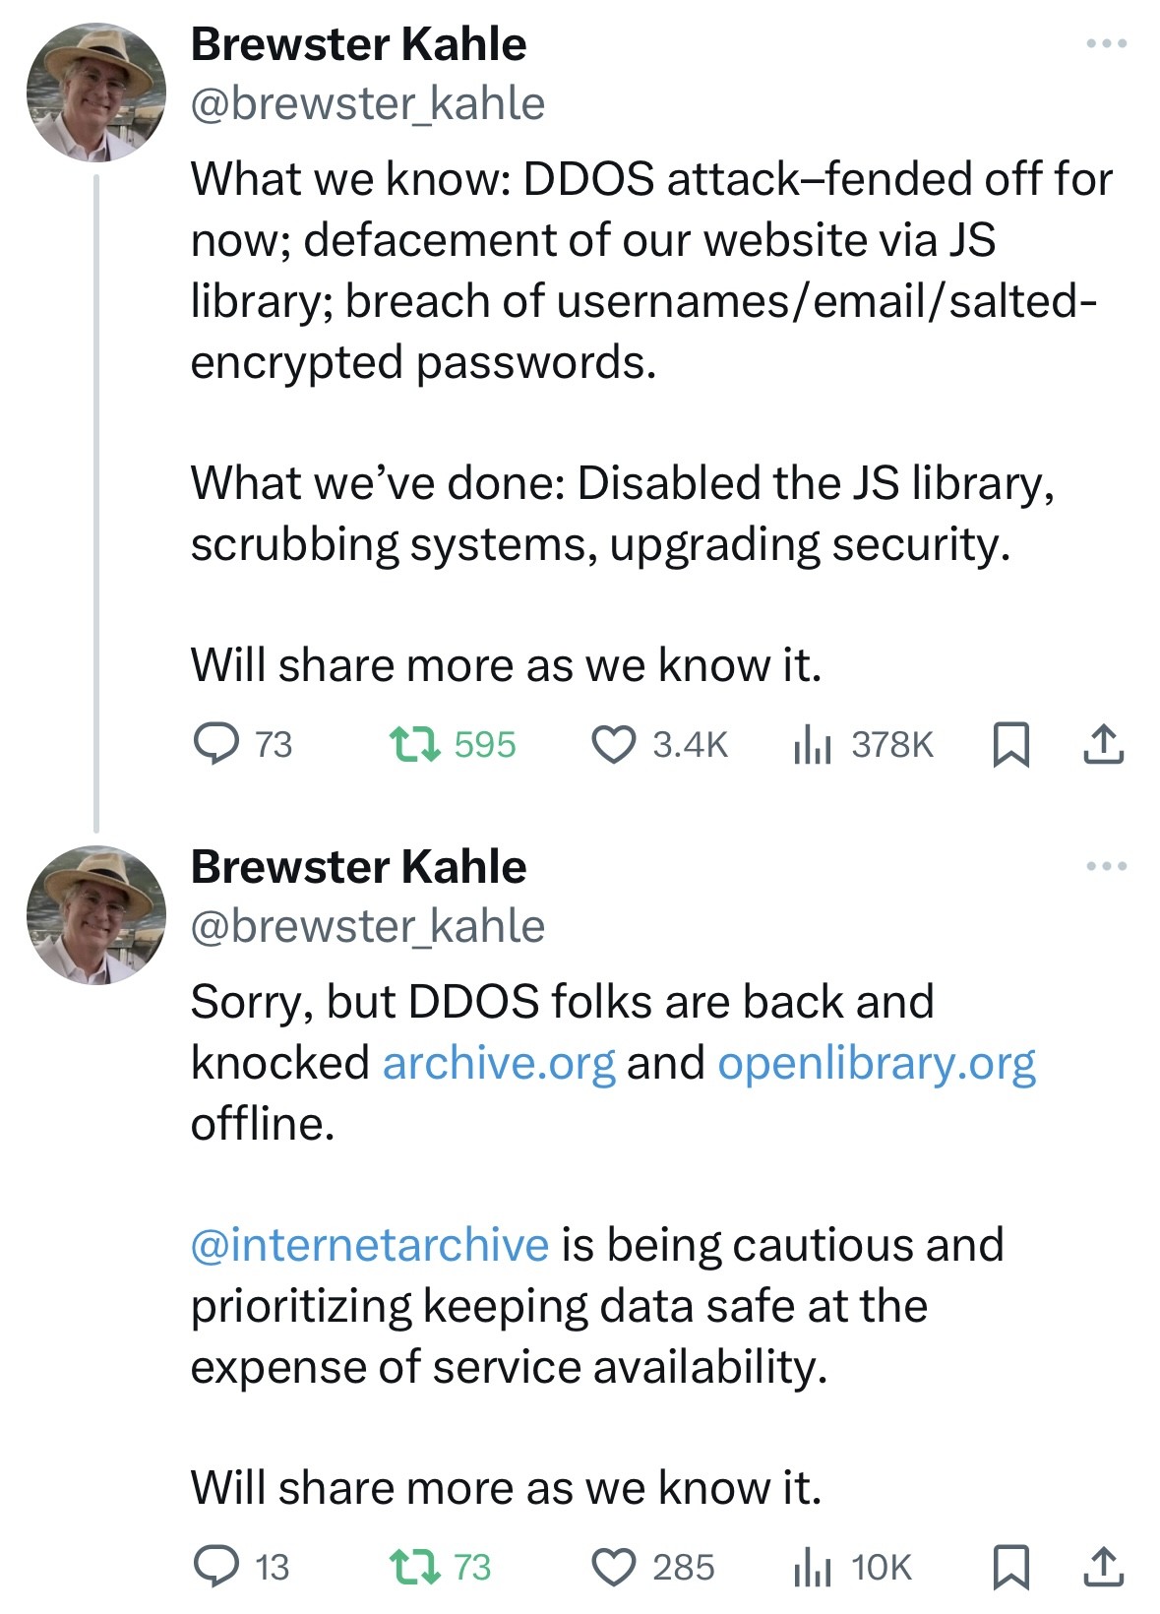Open Brewster Kahle's avatar on first tweet
The height and width of the screenshot is (1614, 1160).
pos(95,92)
